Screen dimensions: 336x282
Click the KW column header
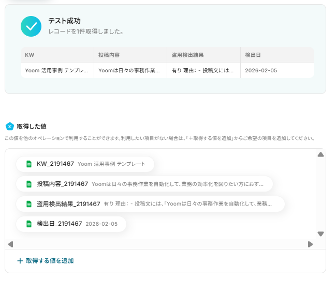point(57,55)
